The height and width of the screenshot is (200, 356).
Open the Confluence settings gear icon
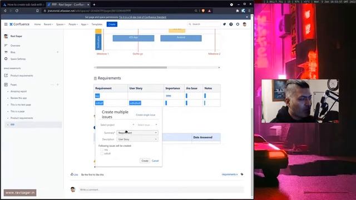[x=238, y=24]
